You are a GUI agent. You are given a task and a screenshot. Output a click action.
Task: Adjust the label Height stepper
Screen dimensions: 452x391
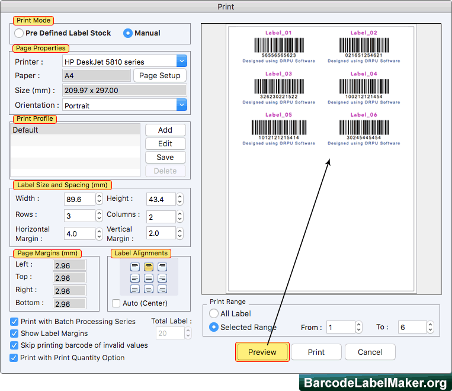tap(180, 198)
